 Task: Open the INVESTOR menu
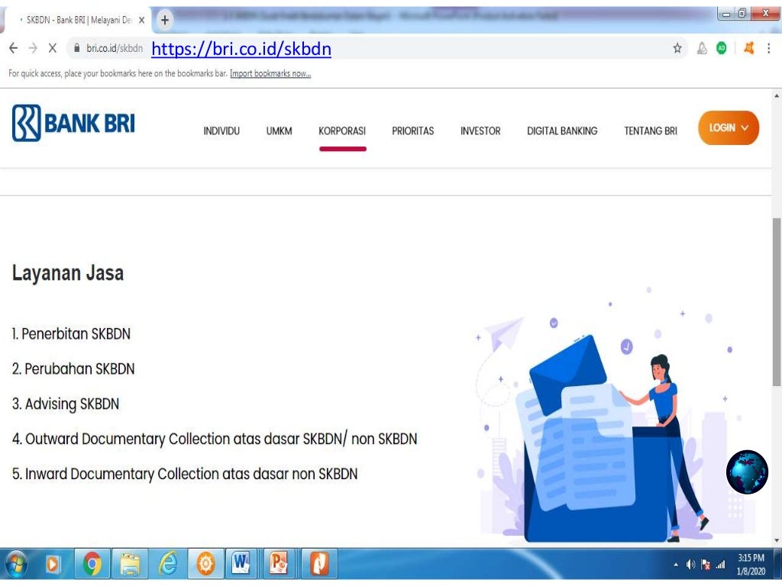pyautogui.click(x=480, y=131)
